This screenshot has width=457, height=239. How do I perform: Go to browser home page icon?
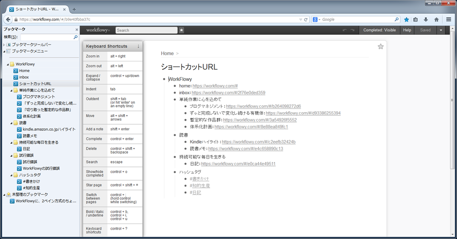[x=436, y=20]
